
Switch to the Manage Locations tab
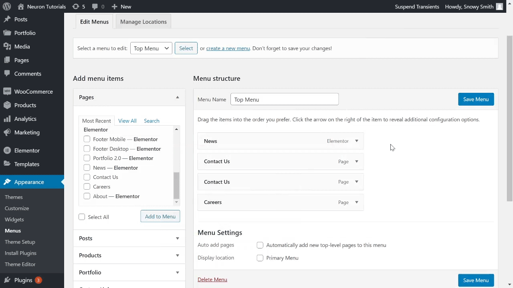143,22
